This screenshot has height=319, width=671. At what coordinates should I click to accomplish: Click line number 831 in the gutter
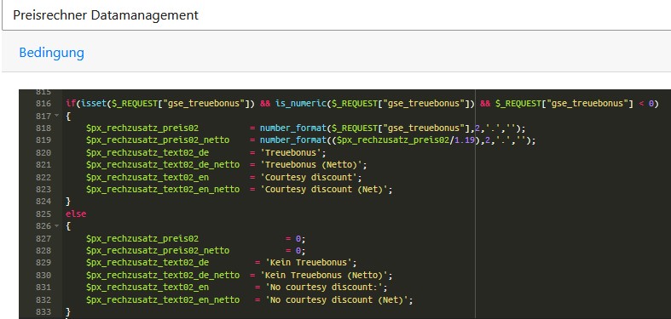point(43,288)
